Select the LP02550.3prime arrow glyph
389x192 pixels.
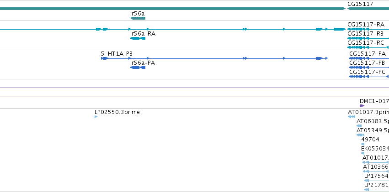(x=96, y=117)
